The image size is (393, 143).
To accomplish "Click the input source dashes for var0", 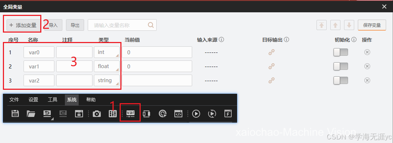I will 211,53.
